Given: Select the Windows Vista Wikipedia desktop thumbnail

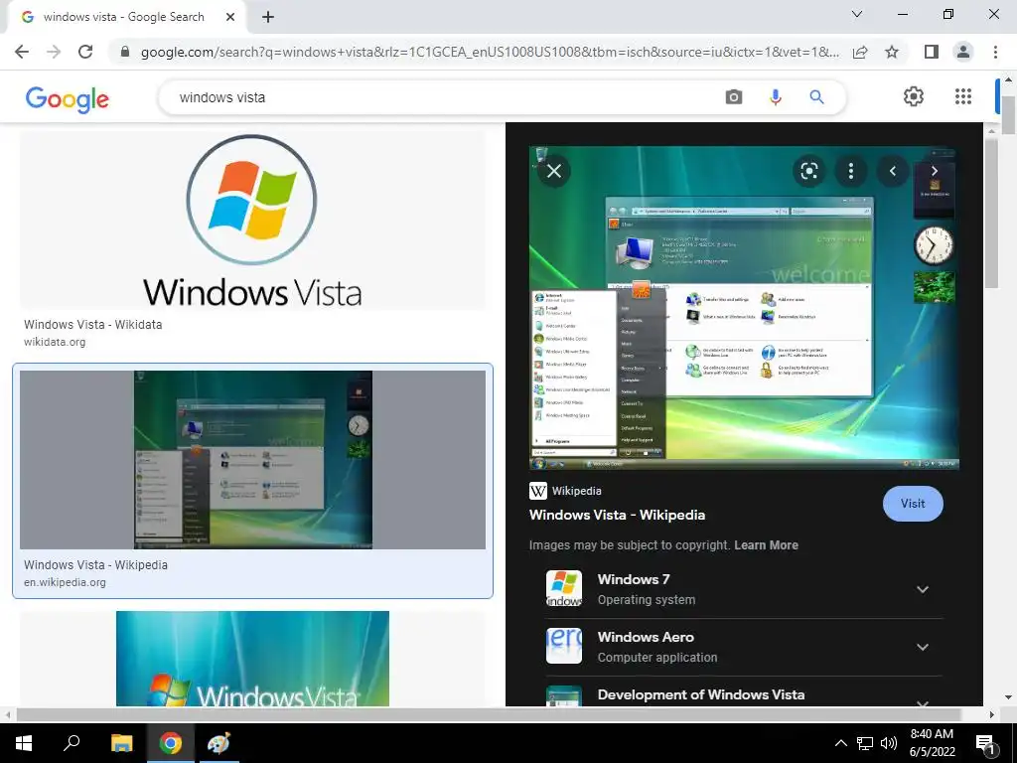Looking at the screenshot, I should pyautogui.click(x=252, y=460).
